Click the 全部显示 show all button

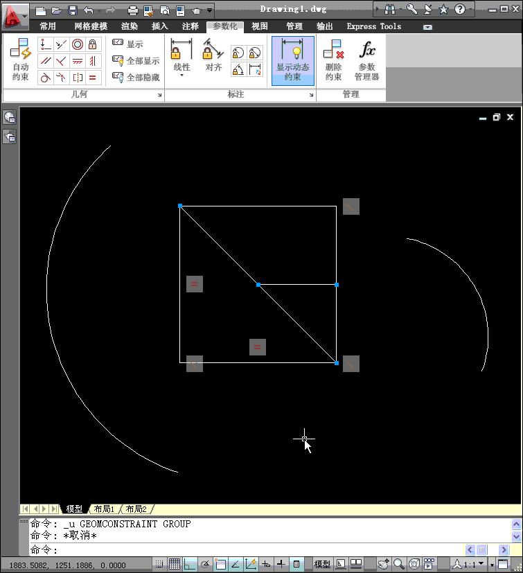[136, 61]
